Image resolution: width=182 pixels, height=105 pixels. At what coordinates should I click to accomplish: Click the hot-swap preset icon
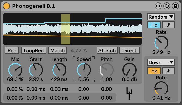(167, 6)
